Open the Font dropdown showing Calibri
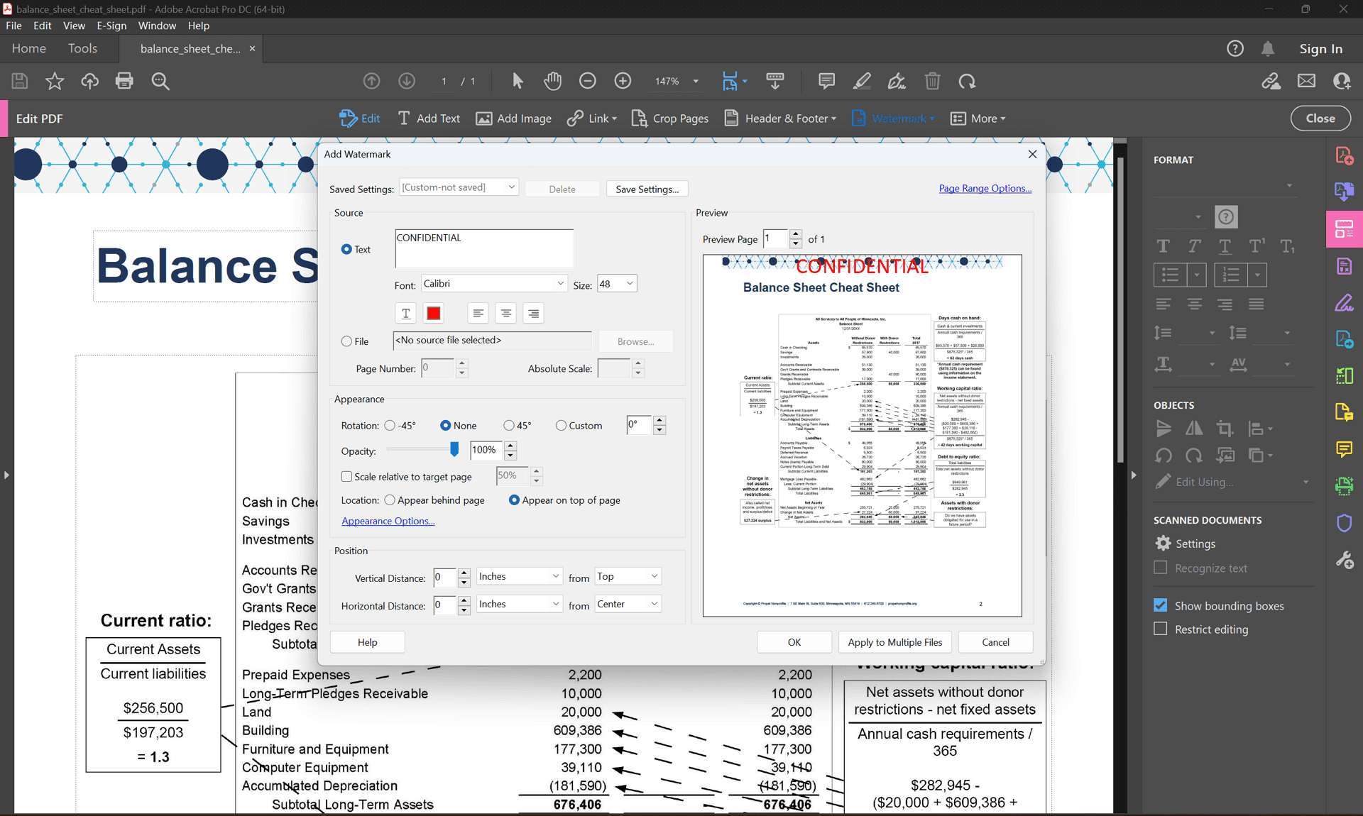This screenshot has width=1363, height=816. click(494, 284)
